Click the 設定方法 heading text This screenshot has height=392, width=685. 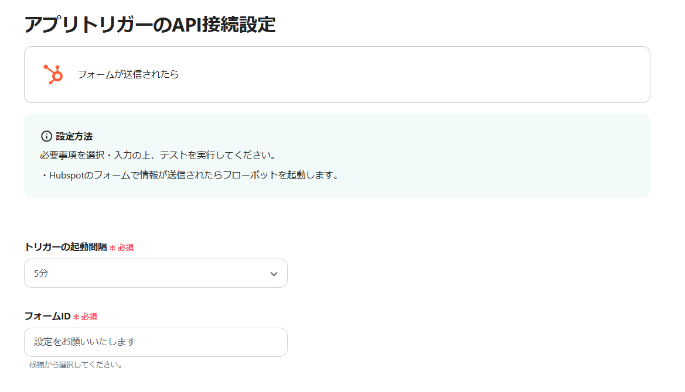tap(74, 136)
